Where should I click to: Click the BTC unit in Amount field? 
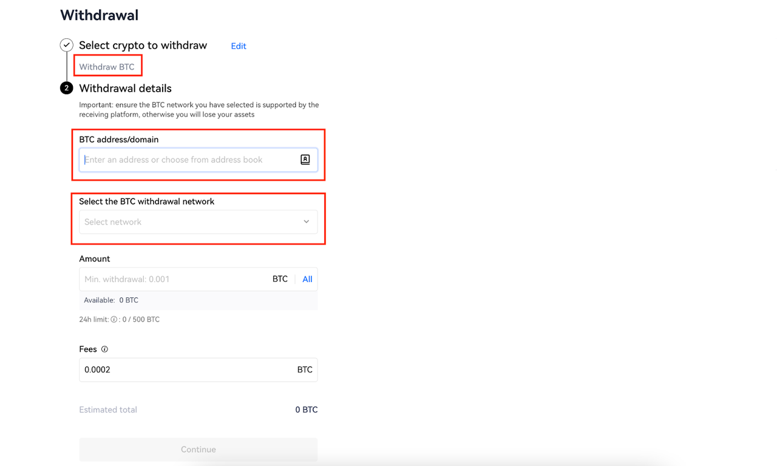point(280,279)
